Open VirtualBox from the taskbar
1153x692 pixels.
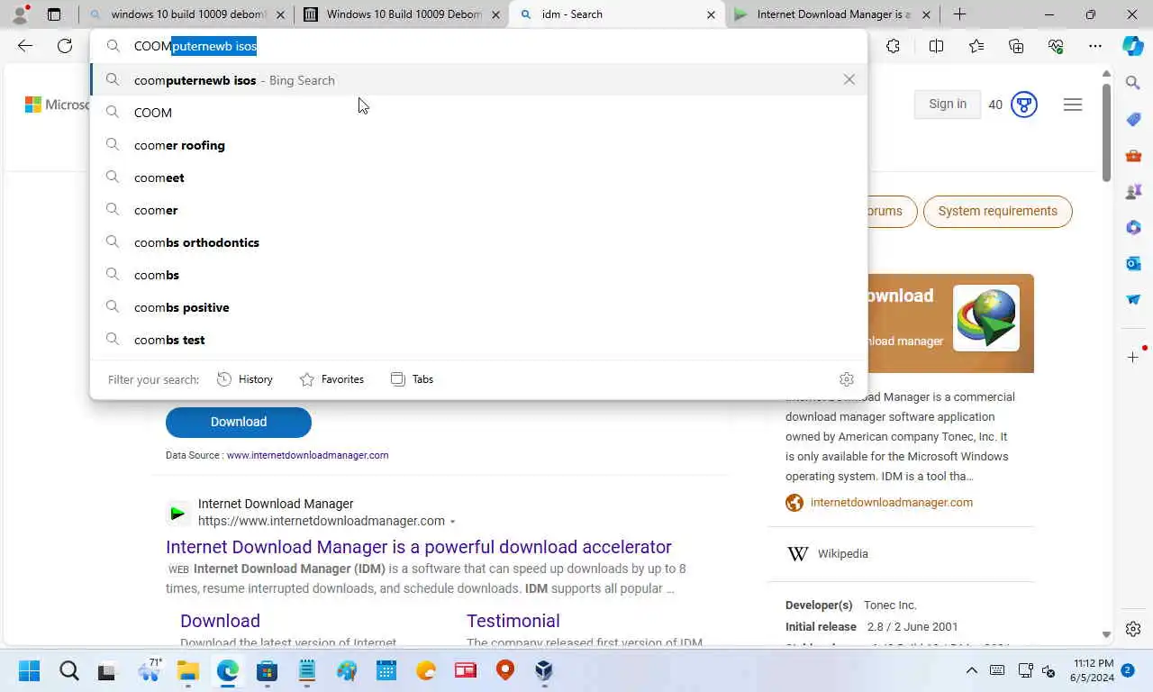click(544, 670)
